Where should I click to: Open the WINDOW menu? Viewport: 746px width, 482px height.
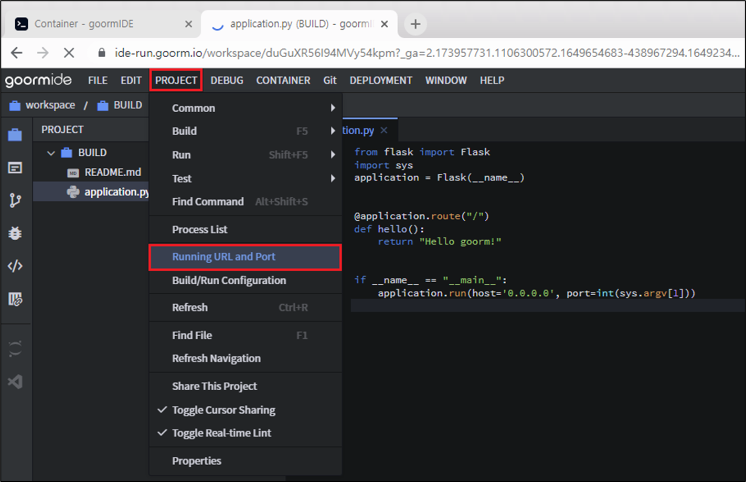coord(446,80)
